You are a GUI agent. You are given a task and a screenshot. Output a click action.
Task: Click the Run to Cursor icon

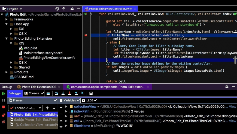[83, 93]
